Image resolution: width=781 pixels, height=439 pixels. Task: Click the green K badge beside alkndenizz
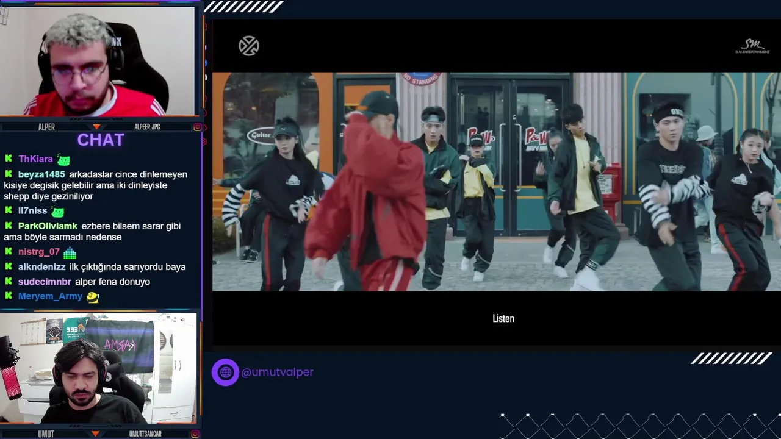pos(9,266)
